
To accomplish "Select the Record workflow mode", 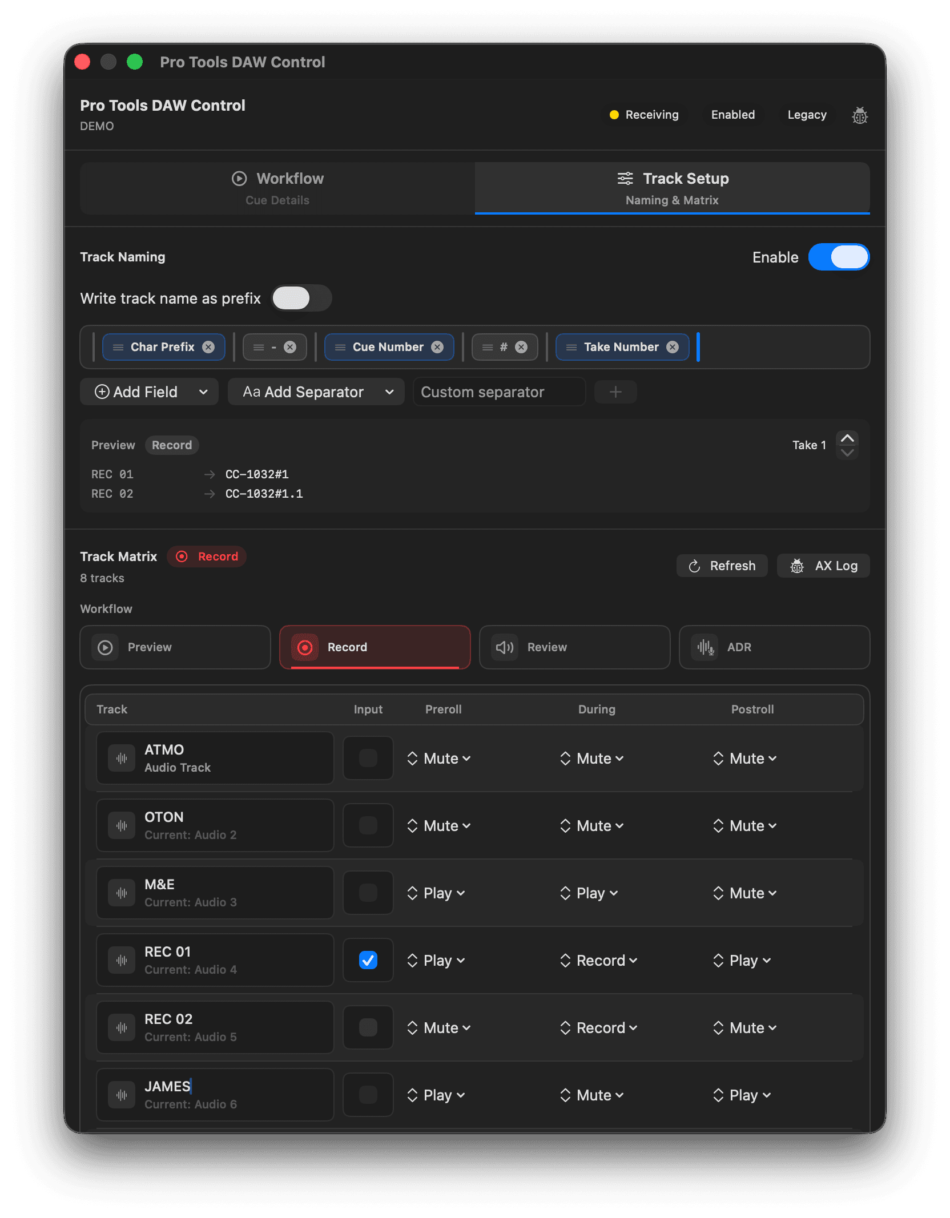I will click(375, 647).
